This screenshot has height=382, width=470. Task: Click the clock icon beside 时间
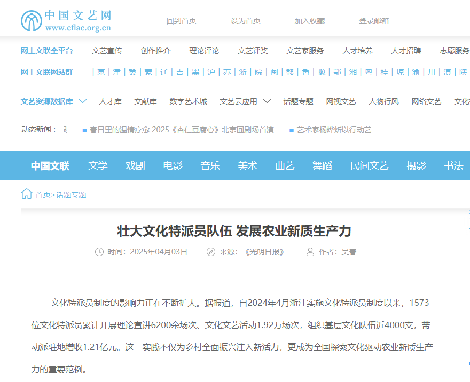coord(99,252)
